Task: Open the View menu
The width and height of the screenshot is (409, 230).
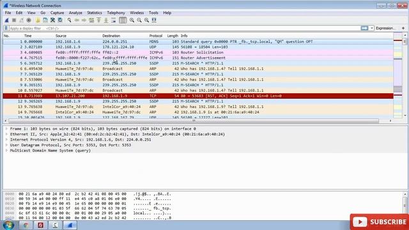Action: point(31,13)
